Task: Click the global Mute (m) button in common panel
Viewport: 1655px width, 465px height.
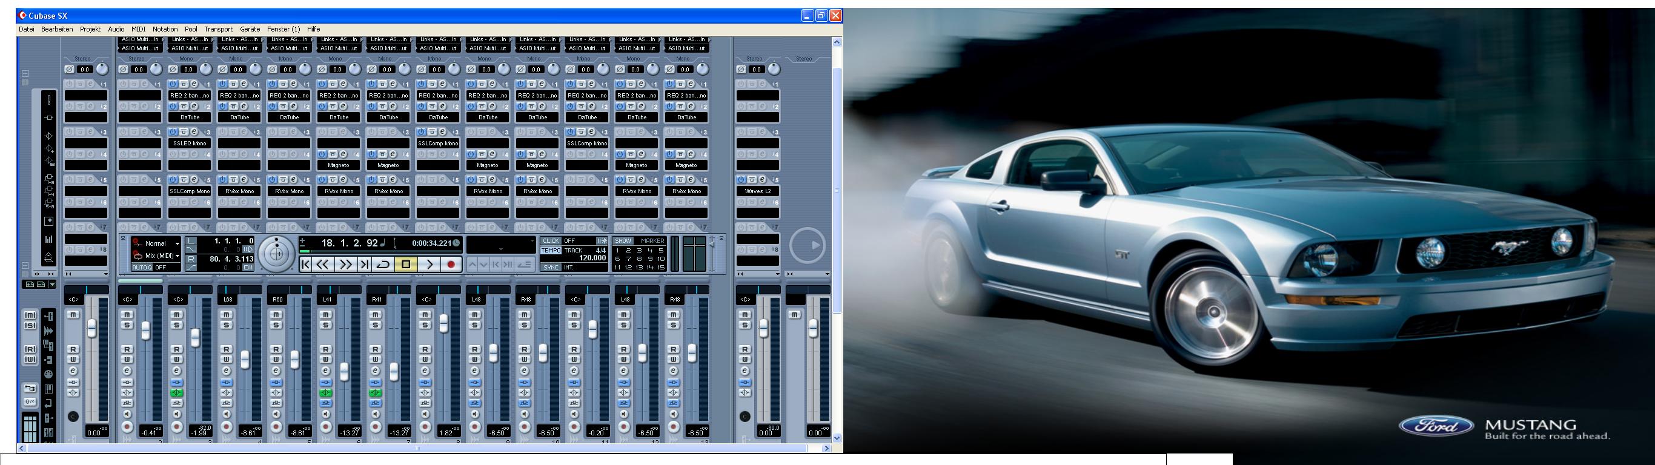Action: (x=30, y=315)
